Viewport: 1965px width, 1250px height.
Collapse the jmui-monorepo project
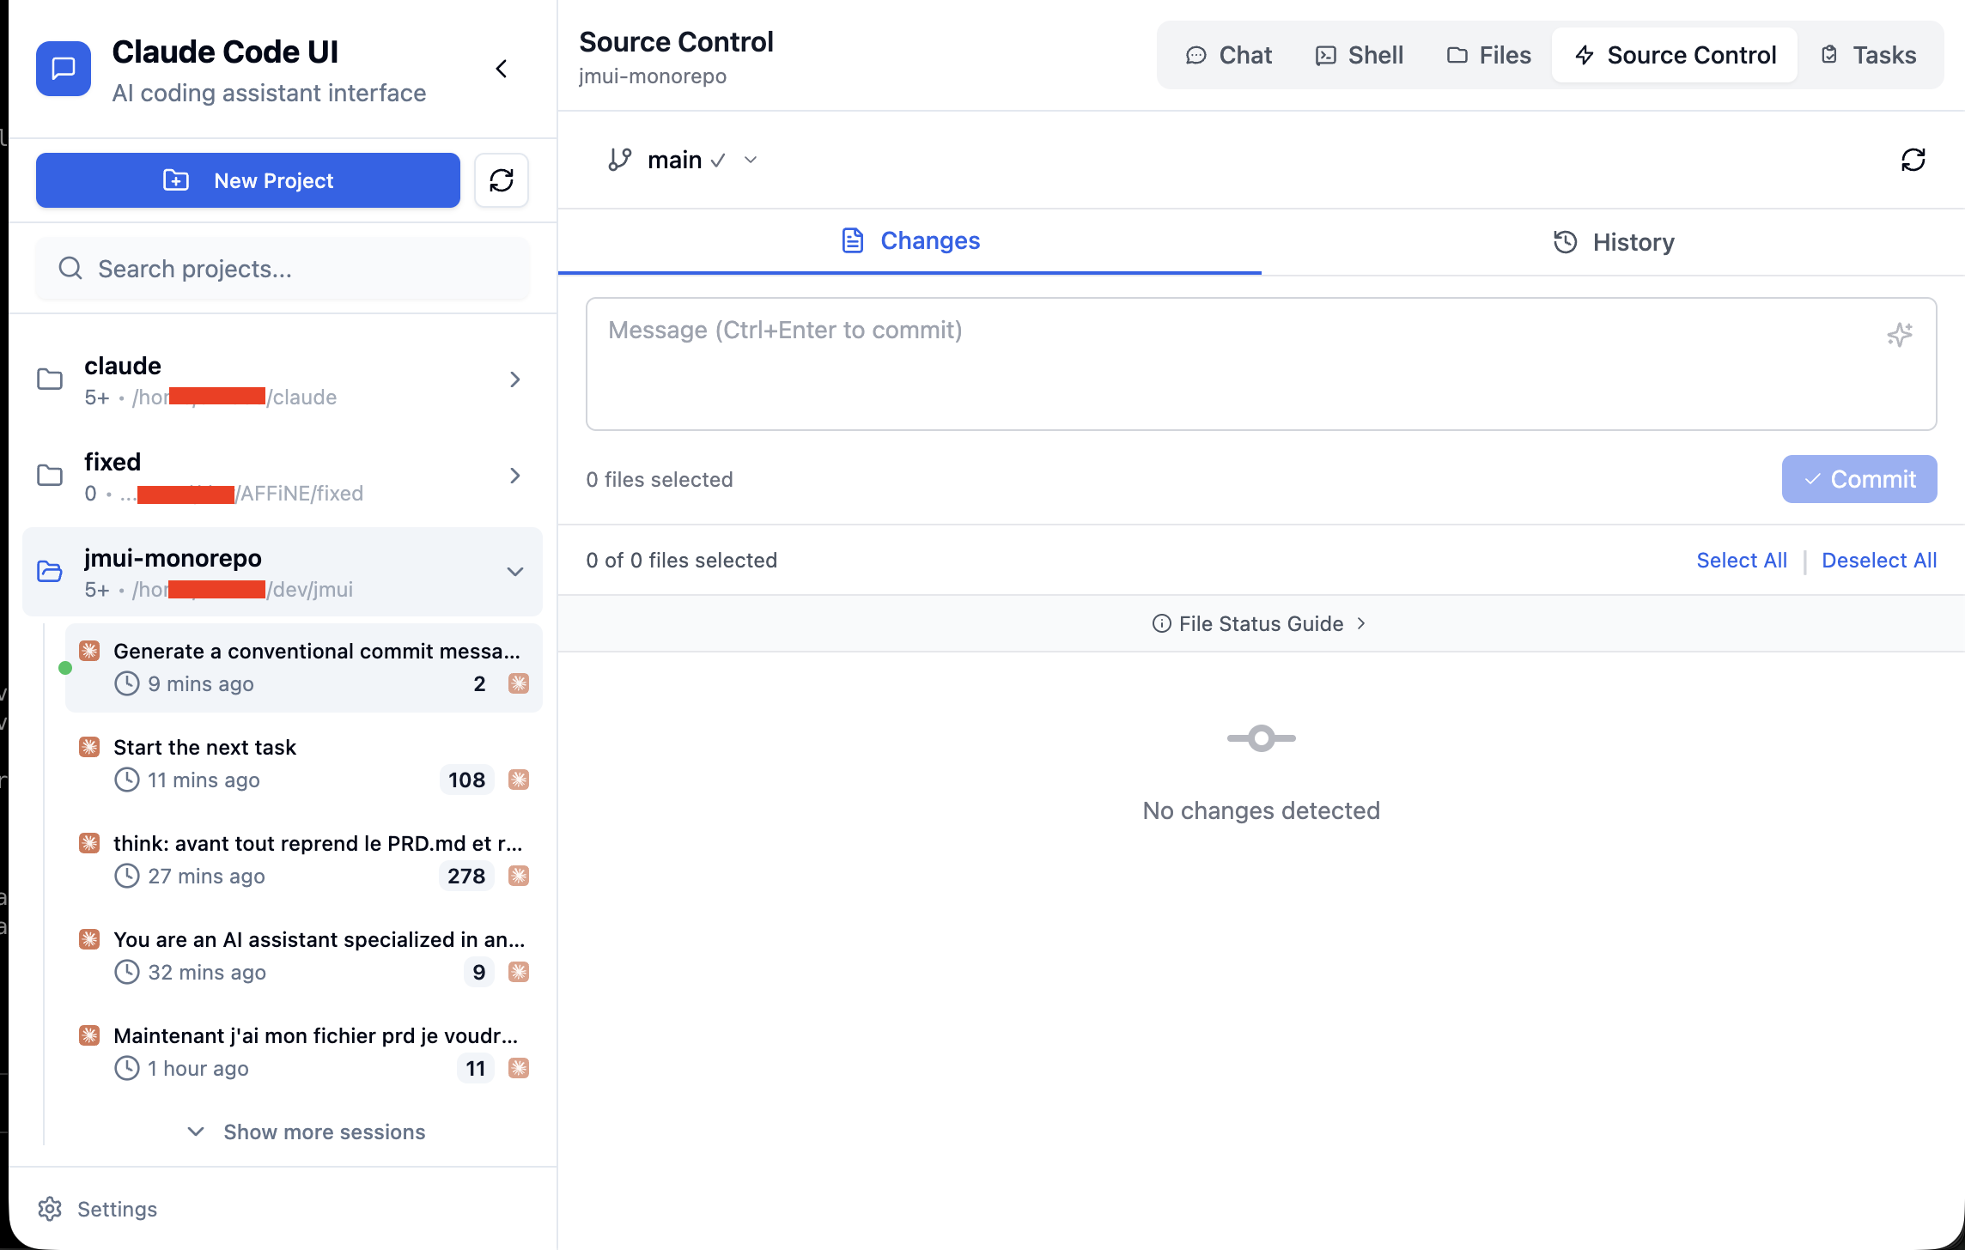514,572
